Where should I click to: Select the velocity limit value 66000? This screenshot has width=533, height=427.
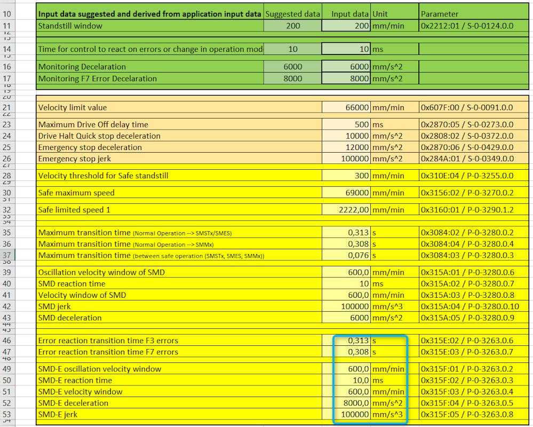pyautogui.click(x=346, y=107)
